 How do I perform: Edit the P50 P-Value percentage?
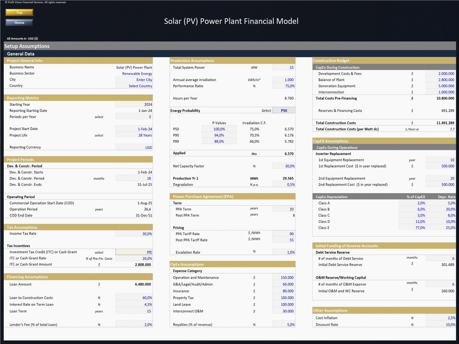[219, 129]
